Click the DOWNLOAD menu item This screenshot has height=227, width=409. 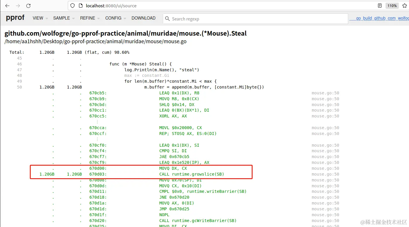[x=144, y=18]
